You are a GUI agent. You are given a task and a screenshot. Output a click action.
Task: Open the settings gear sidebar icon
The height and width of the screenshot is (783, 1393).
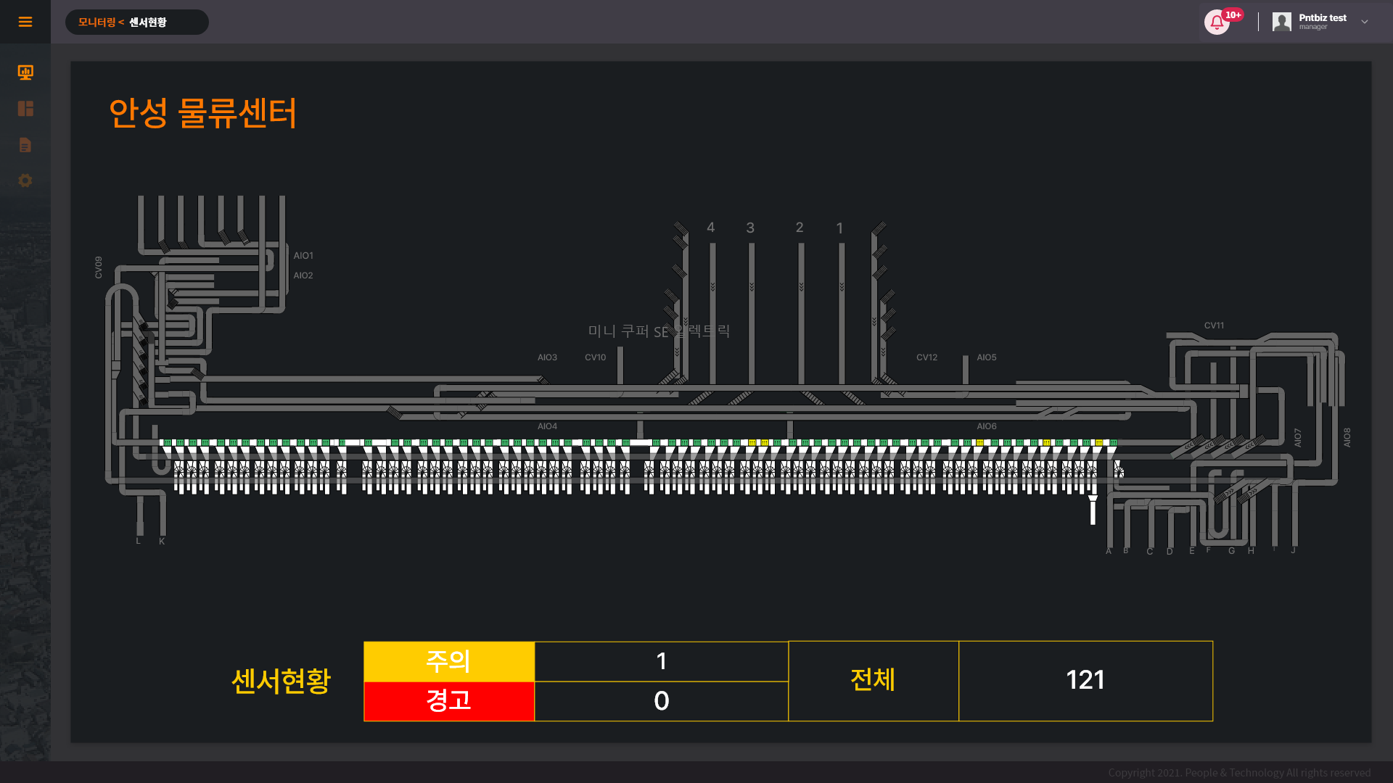point(25,181)
